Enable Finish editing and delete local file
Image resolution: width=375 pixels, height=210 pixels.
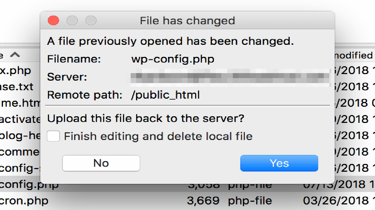53,136
